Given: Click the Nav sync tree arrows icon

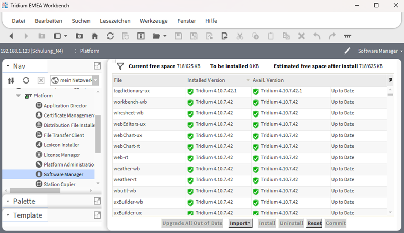Looking at the screenshot, I should click(x=11, y=80).
